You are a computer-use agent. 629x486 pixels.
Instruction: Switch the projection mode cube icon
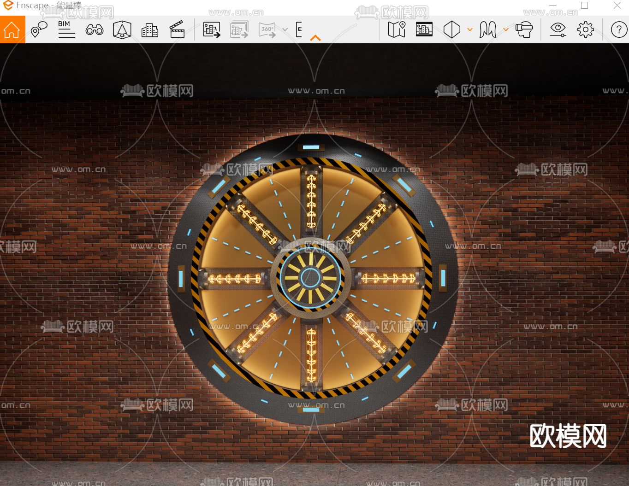(452, 30)
